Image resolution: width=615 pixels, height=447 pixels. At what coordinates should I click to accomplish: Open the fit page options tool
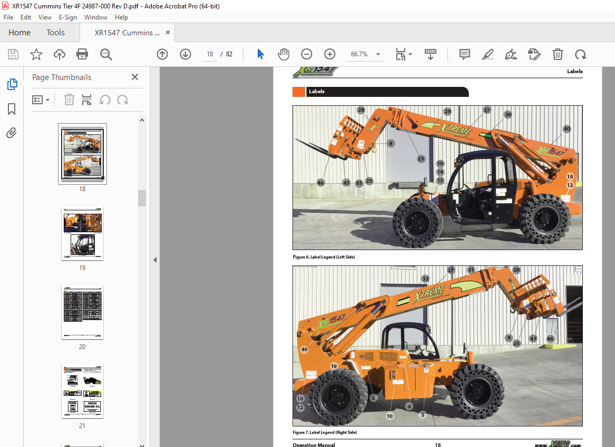click(401, 54)
